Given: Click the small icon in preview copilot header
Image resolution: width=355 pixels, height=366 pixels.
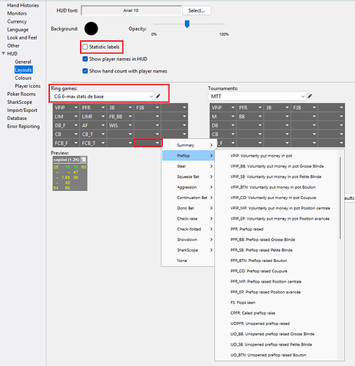Looking at the screenshot, I should point(84,160).
